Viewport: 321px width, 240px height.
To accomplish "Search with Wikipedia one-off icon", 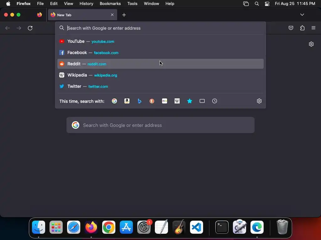I will (x=177, y=101).
